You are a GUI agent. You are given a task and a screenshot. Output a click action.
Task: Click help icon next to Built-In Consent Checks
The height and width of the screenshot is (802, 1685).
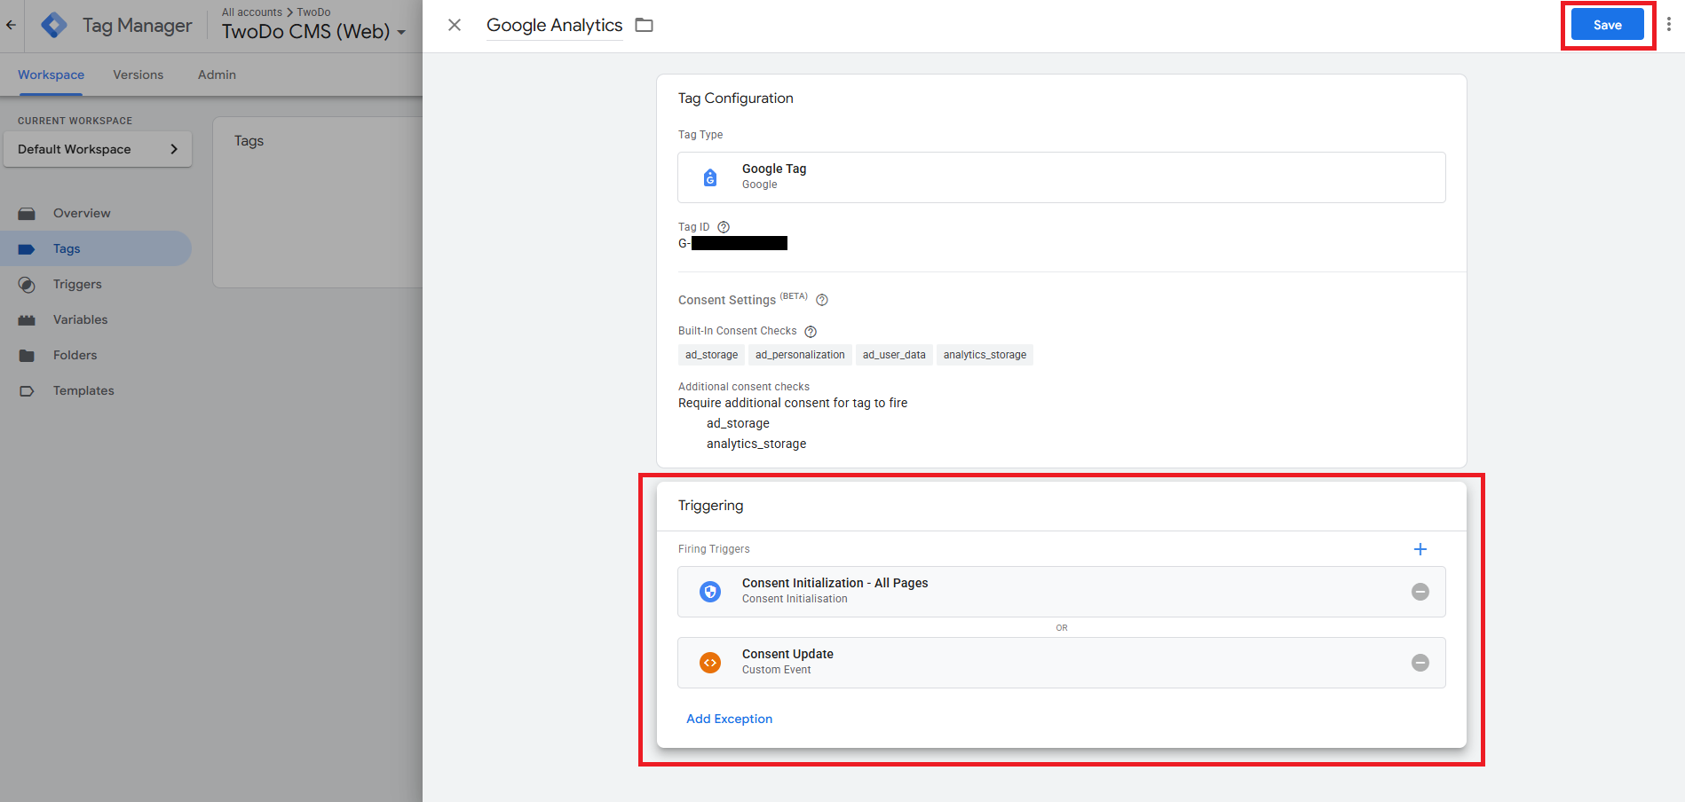811,332
